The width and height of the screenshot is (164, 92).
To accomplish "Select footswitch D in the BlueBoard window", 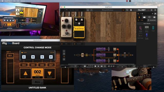I will click(x=51, y=57).
